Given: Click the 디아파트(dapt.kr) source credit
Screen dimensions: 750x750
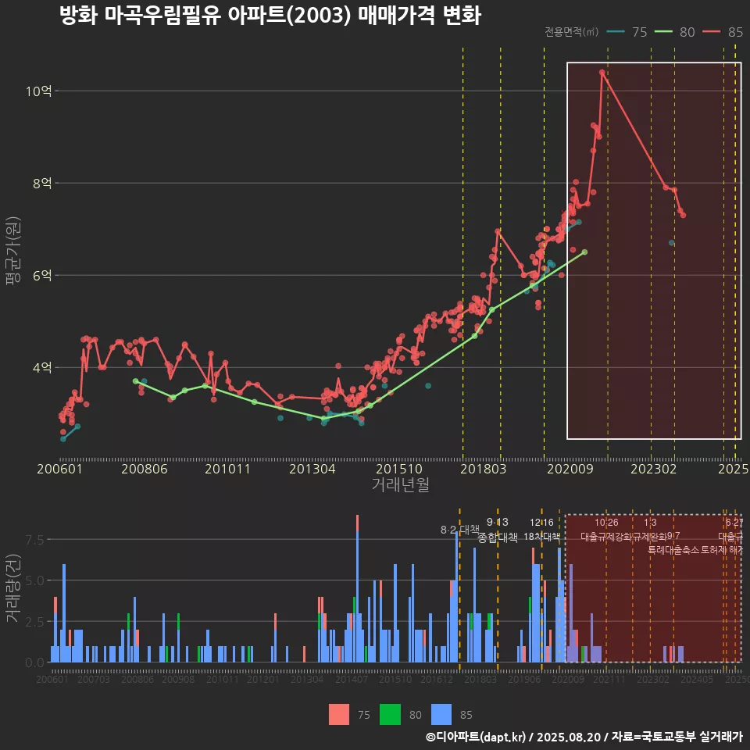Looking at the screenshot, I should pyautogui.click(x=476, y=737).
